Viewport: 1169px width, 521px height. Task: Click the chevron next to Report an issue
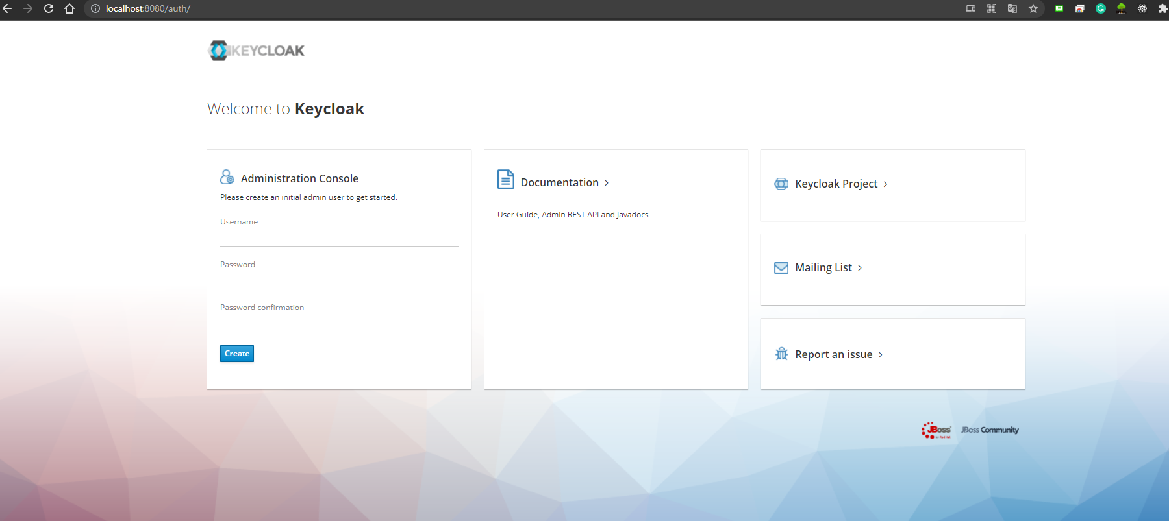881,355
